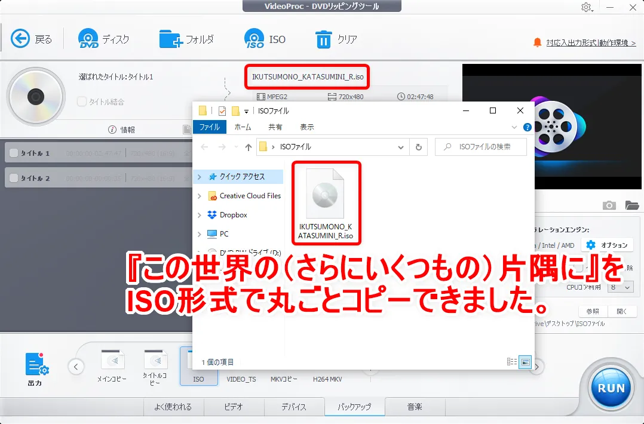This screenshot has height=424, width=644.
Task: Click the ISOファイルの検索 search box
Action: point(481,146)
